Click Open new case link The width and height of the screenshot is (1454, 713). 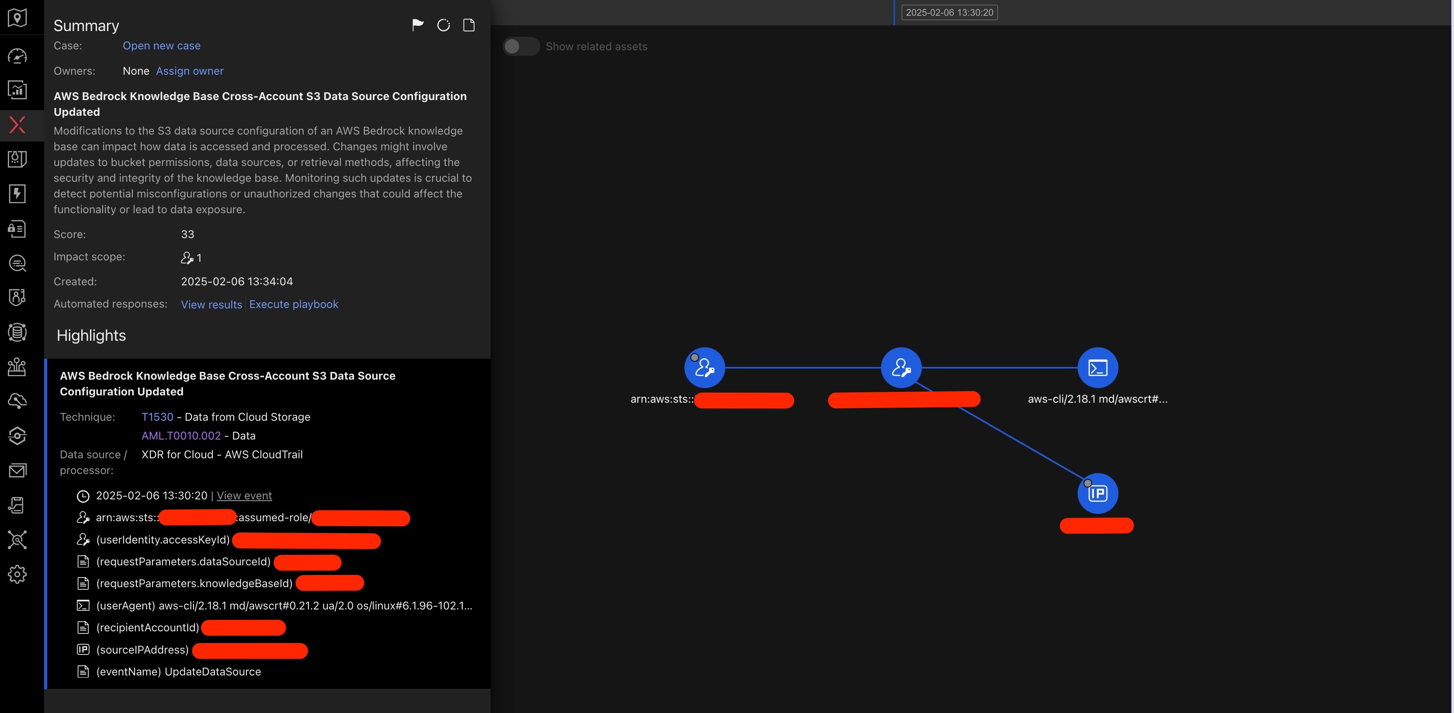coord(161,46)
